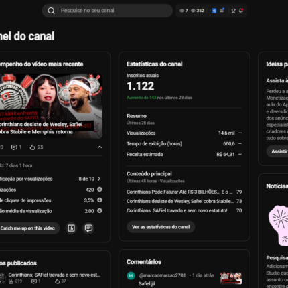The height and width of the screenshot is (288, 288).
Task: Click the 'Assistir' button in Ideias card
Action: (x=278, y=151)
